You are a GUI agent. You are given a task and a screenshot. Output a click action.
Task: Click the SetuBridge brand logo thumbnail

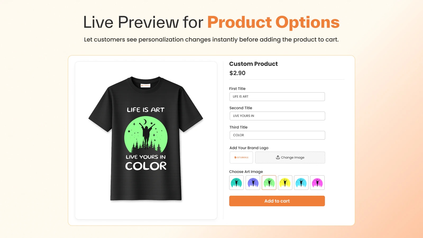click(241, 157)
